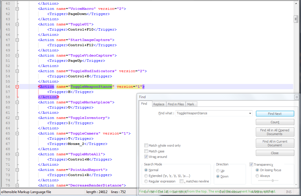Click the Mouse_2 trigger text on line 67

pos(76,144)
